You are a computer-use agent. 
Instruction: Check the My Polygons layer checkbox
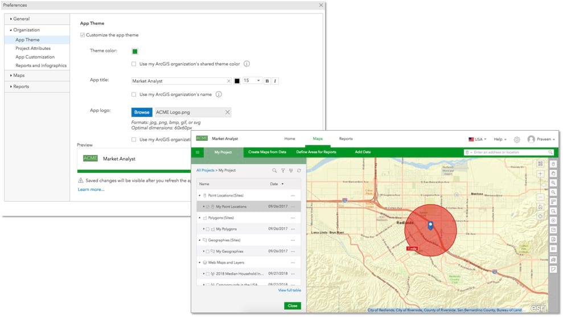208,229
